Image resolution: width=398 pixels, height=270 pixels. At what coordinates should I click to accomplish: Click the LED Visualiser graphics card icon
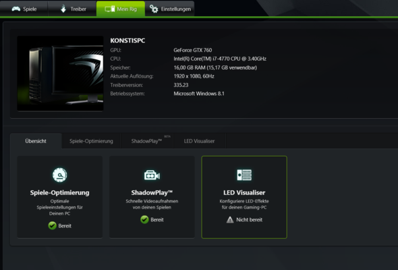[x=244, y=175]
